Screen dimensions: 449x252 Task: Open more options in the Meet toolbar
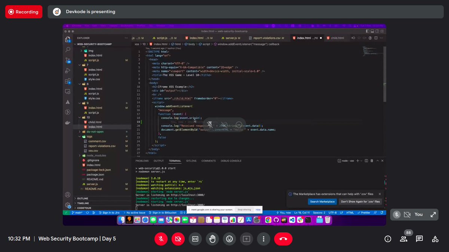point(264,239)
